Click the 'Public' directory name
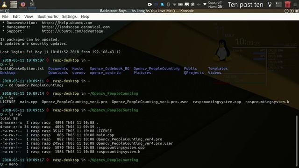 click(190, 69)
